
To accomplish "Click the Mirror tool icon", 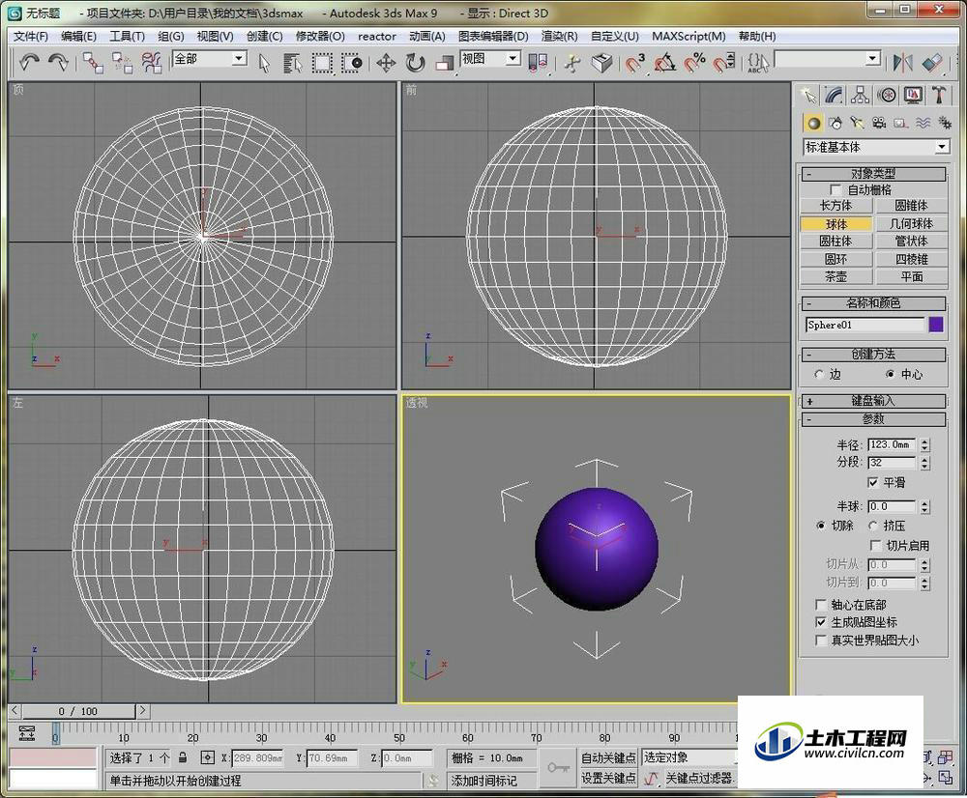I will pyautogui.click(x=902, y=62).
